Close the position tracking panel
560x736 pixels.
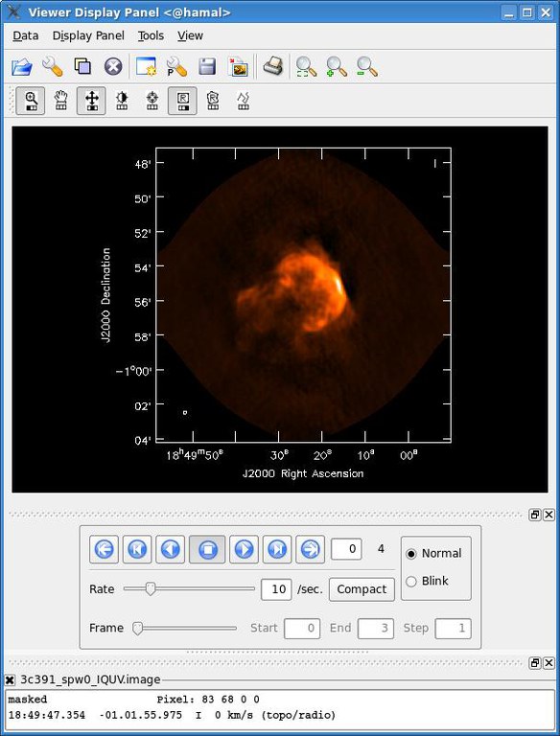click(548, 663)
